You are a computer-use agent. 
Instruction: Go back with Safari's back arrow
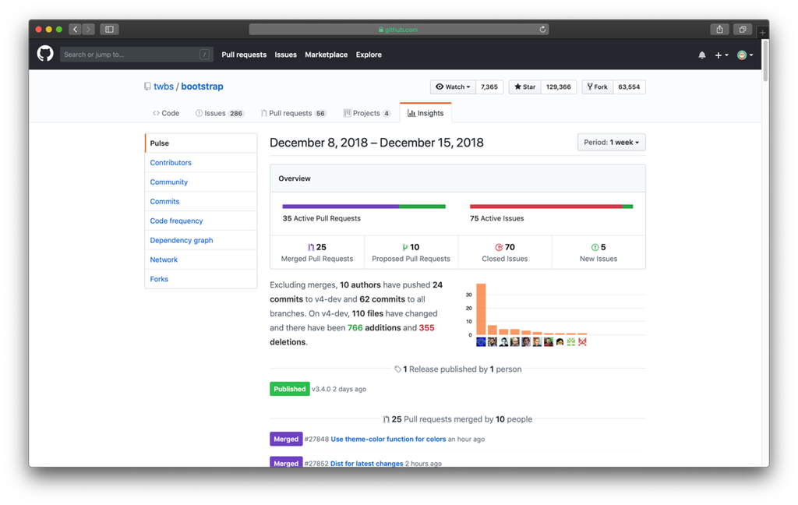(x=76, y=30)
